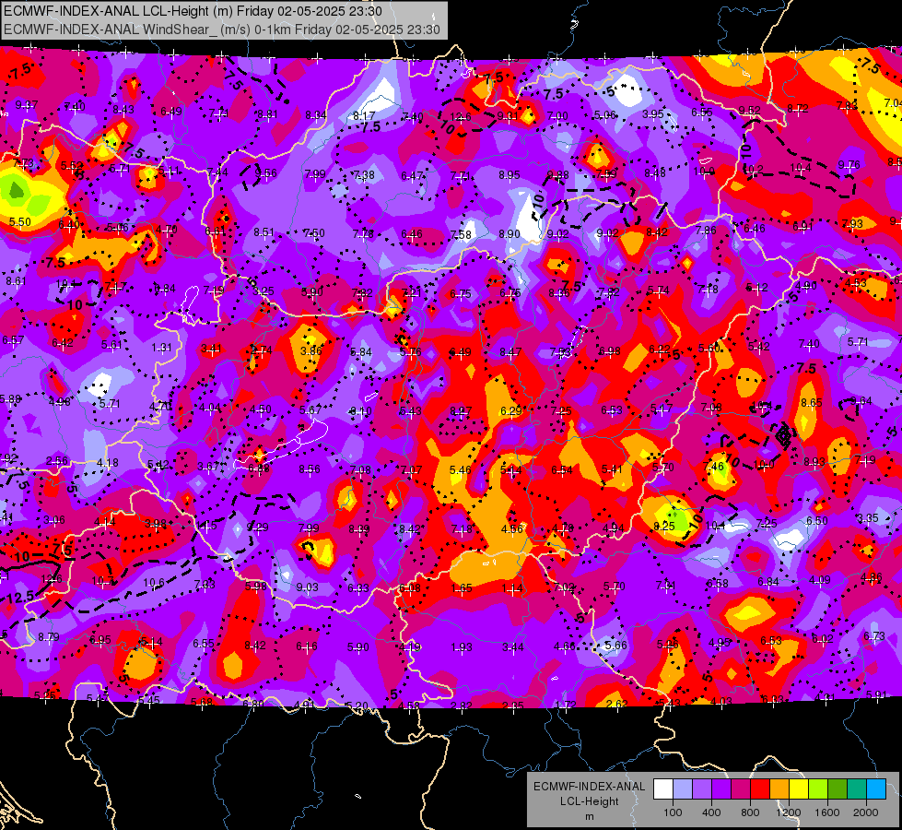The width and height of the screenshot is (902, 830).
Task: Click the wind shear value '7.04'
Action: (x=893, y=103)
